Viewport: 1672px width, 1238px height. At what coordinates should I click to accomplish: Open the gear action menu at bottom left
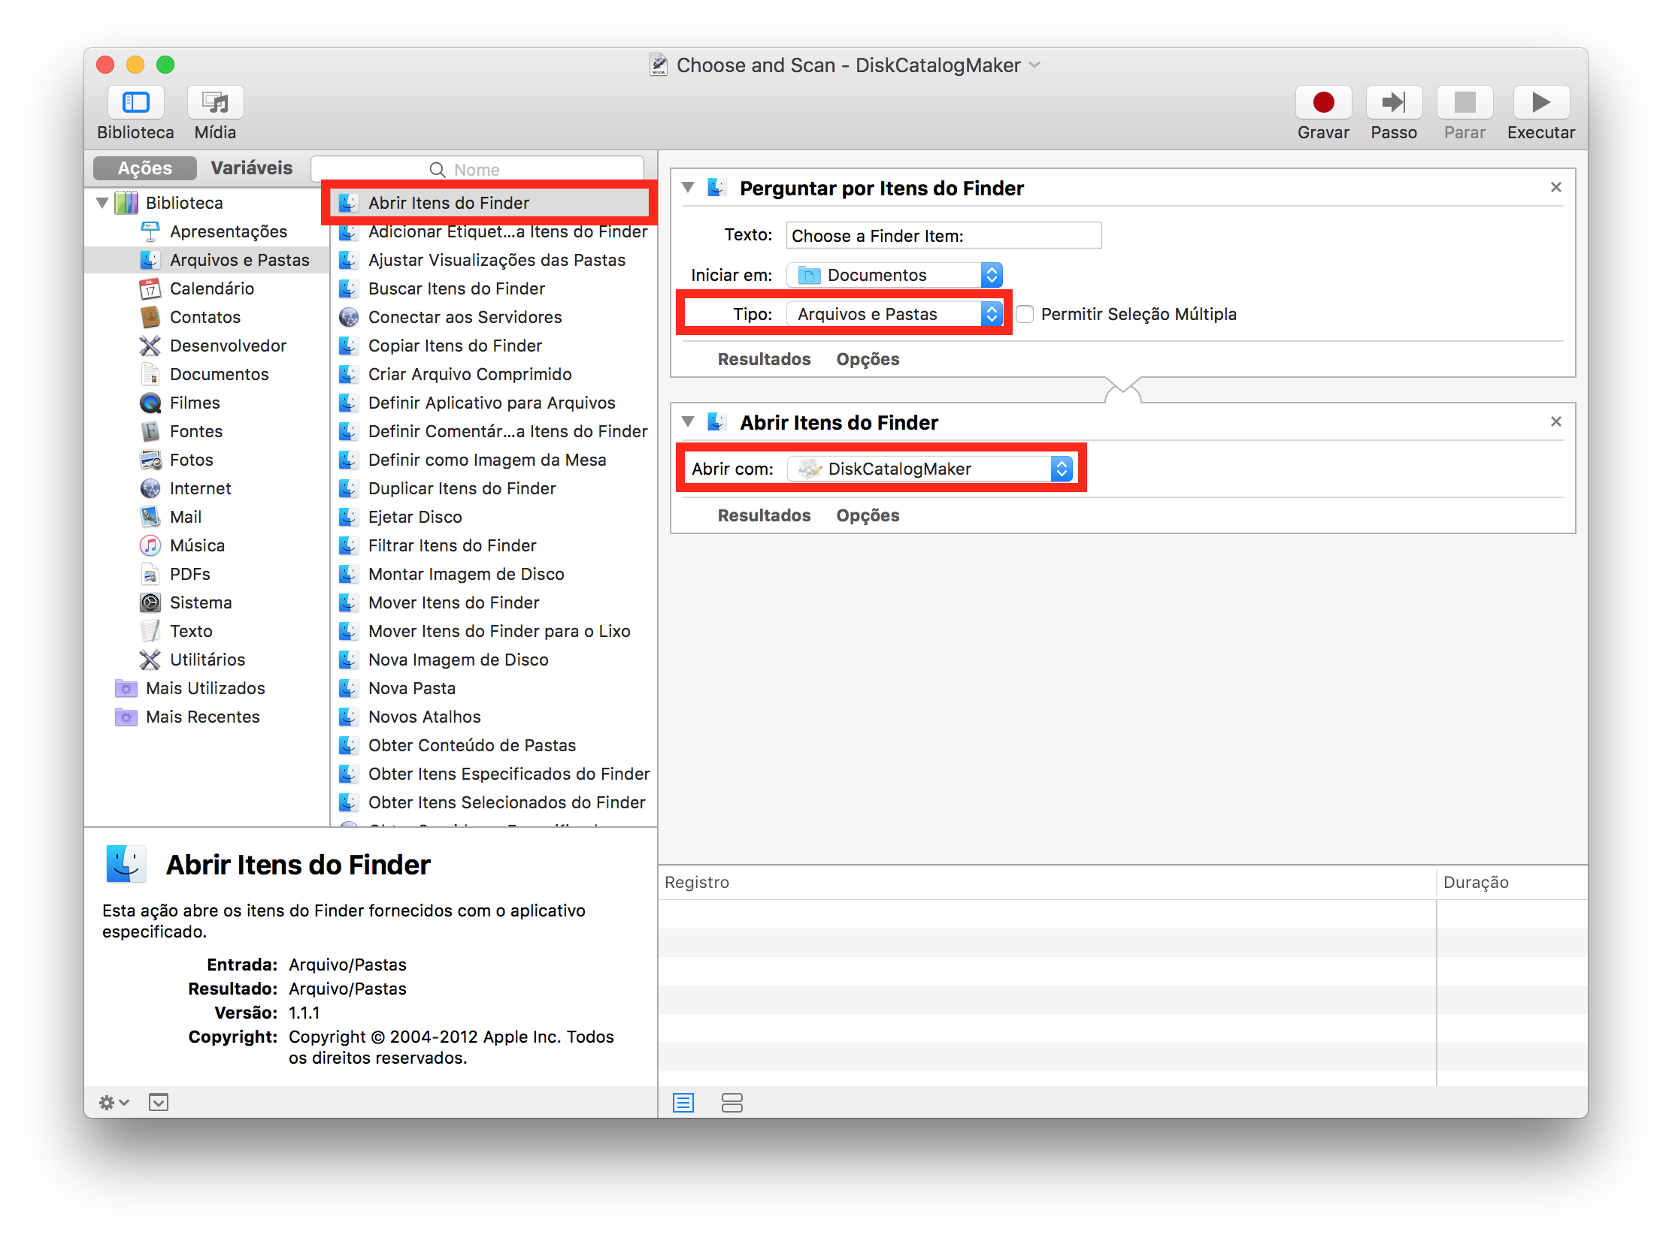tap(114, 1102)
